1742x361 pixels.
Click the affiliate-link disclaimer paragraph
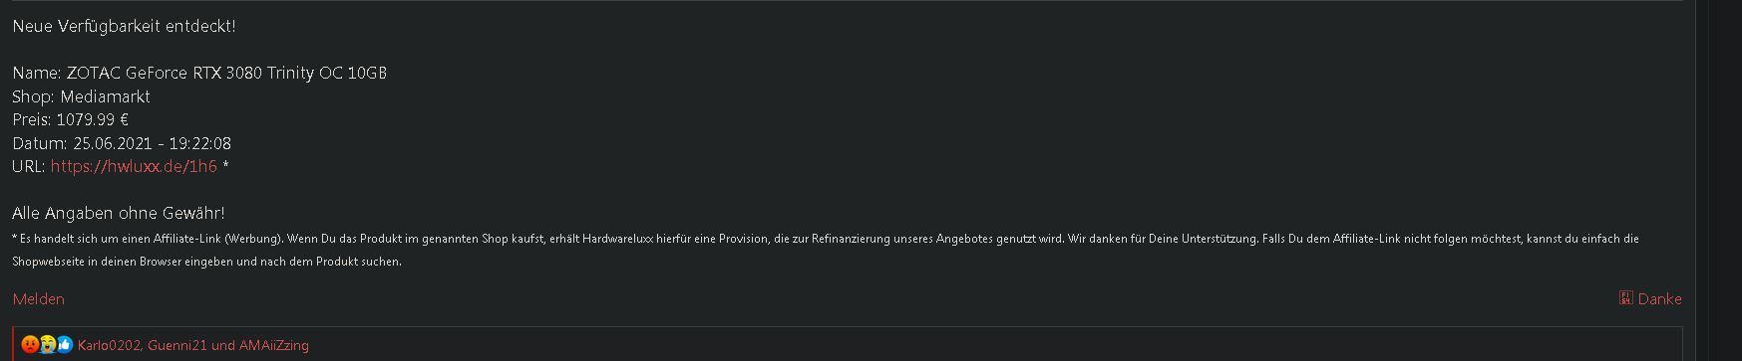pos(826,250)
